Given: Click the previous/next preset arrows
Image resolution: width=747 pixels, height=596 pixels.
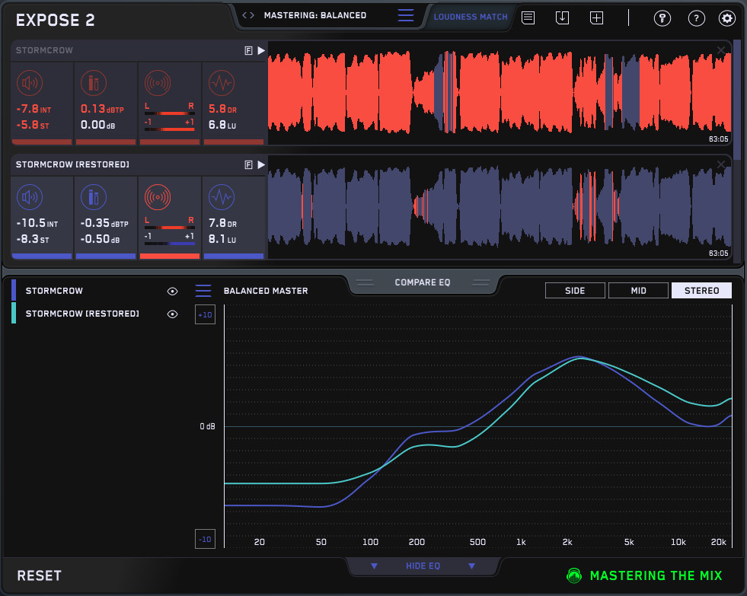Looking at the screenshot, I should 247,15.
